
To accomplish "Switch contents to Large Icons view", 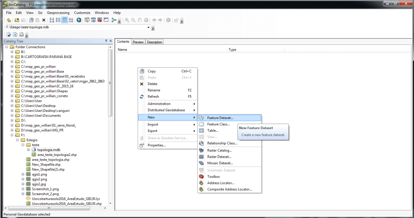I will [52, 20].
